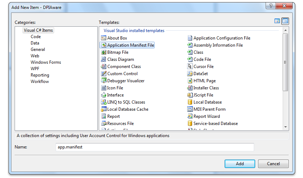Click the Debugger Visualizer icon

point(104,81)
